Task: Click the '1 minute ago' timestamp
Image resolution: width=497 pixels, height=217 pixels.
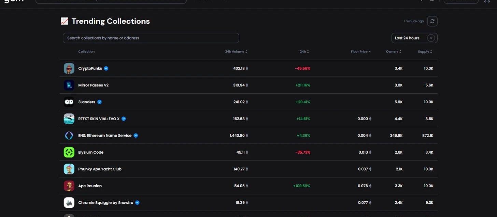Action: (x=414, y=21)
